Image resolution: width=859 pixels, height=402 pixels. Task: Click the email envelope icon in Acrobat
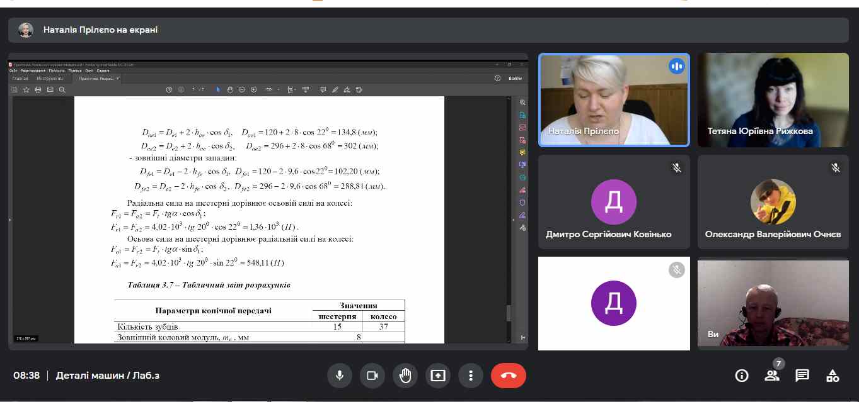(x=50, y=89)
